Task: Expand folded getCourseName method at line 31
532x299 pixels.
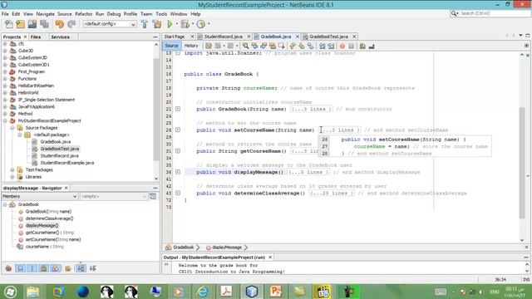Action: click(178, 151)
